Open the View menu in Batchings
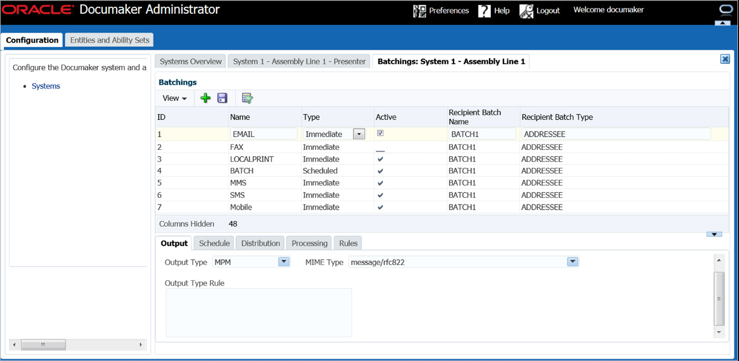This screenshot has height=361, width=739. tap(173, 98)
